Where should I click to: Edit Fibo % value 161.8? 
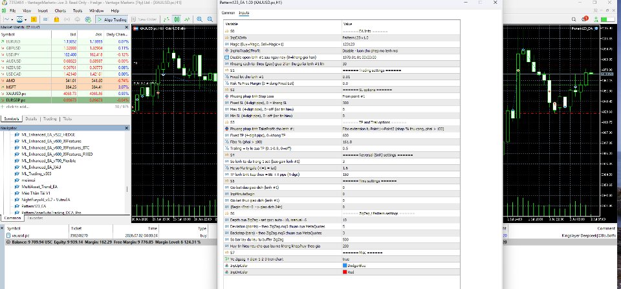click(x=401, y=142)
